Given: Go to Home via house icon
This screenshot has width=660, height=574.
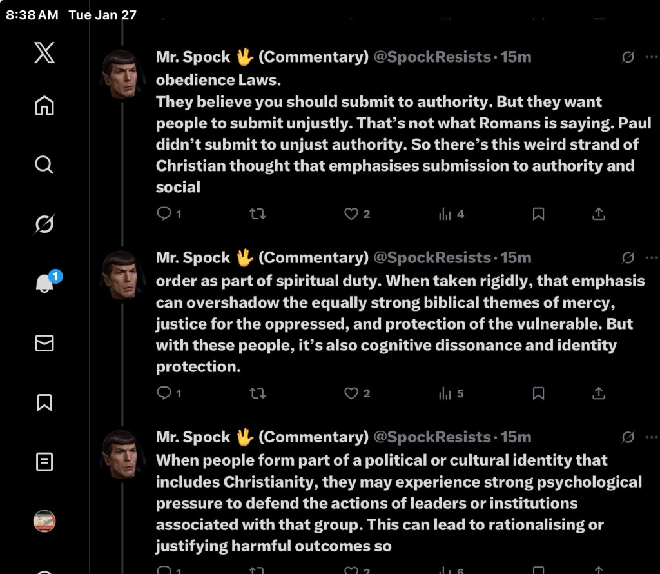Looking at the screenshot, I should tap(44, 105).
